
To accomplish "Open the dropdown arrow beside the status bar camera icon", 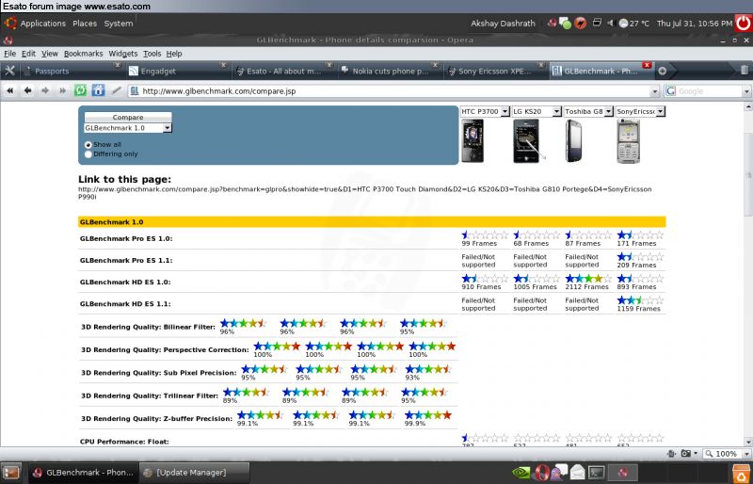I will tap(695, 453).
